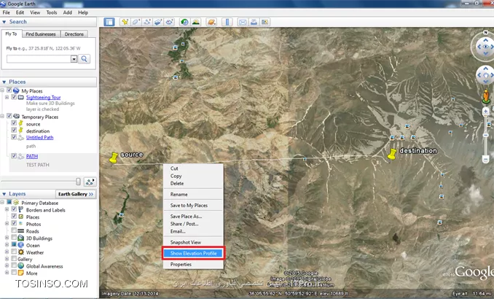The height and width of the screenshot is (299, 494).
Task: Collapse the Temporary Places tree node
Action: click(2, 117)
